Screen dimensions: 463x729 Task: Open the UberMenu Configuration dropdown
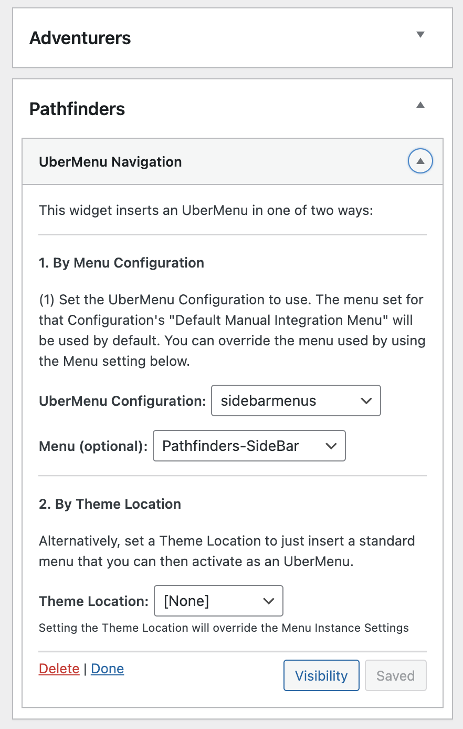pos(296,401)
